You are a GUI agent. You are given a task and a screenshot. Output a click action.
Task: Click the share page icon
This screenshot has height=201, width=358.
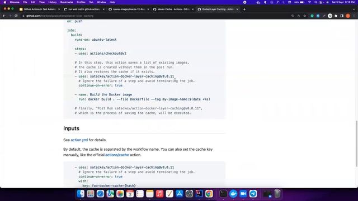point(299,16)
